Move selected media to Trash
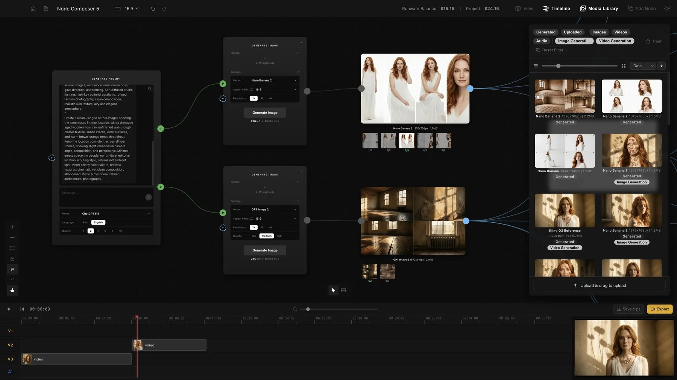Image resolution: width=677 pixels, height=380 pixels. click(x=654, y=41)
